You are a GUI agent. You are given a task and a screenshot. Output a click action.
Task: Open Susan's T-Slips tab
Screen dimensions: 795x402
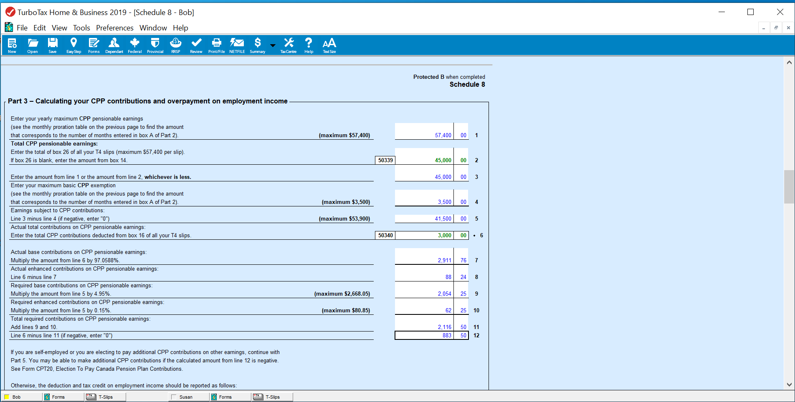(272, 397)
